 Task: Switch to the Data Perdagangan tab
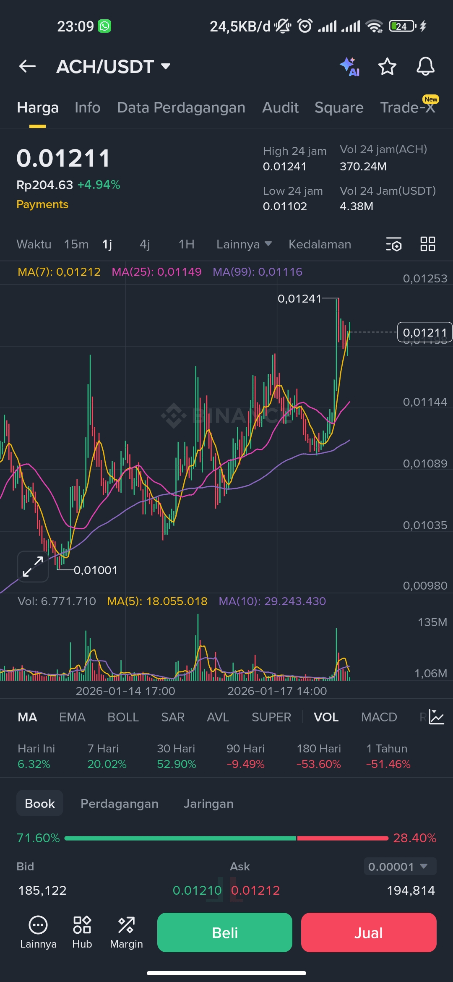pos(181,107)
